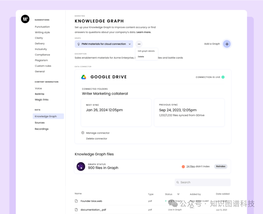Open Delivery suggestions
The height and width of the screenshot is (214, 263).
coord(40,44)
